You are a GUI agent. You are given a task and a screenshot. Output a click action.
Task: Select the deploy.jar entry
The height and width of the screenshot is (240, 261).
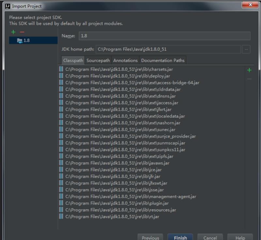tap(118, 76)
